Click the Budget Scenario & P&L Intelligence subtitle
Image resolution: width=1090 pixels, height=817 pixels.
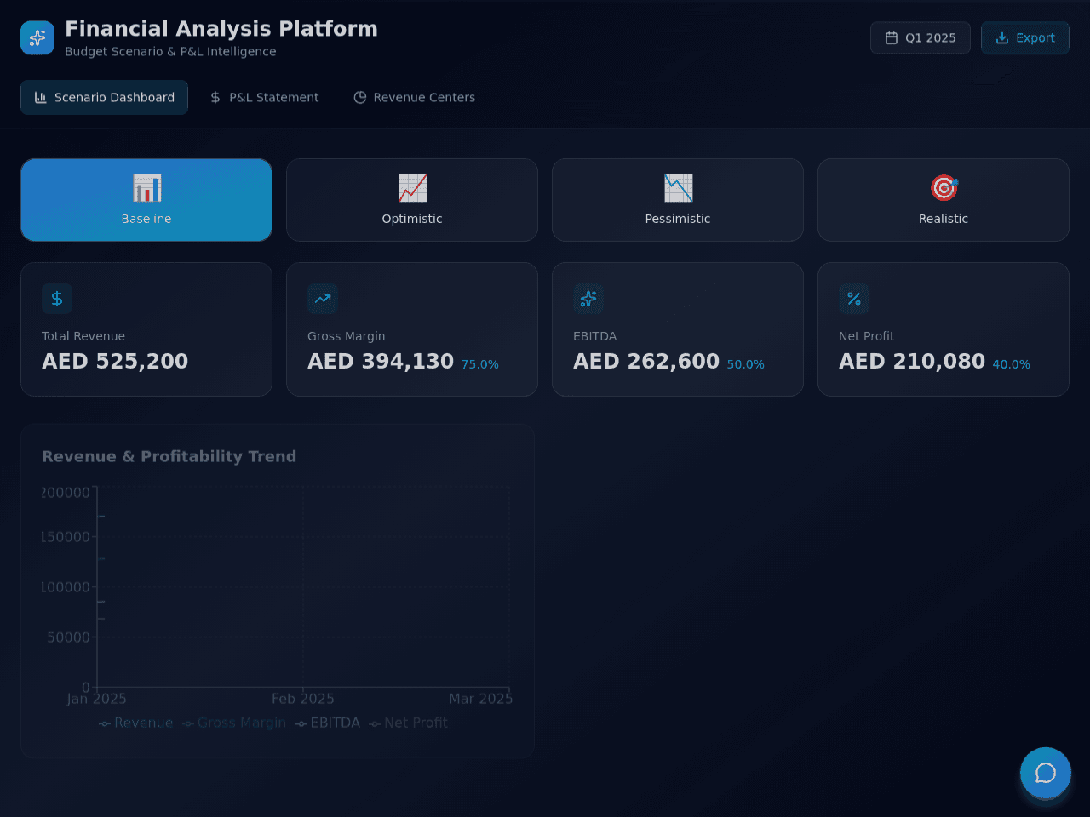click(170, 52)
